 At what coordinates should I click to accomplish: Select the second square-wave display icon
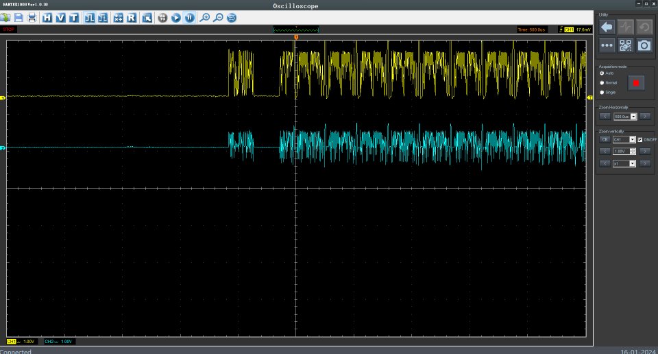103,18
